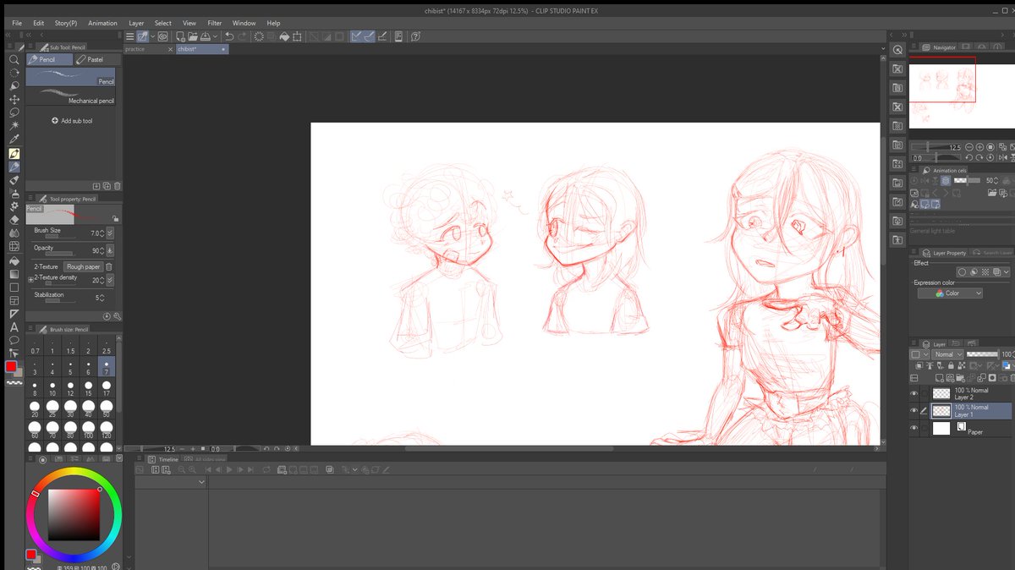Image resolution: width=1015 pixels, height=570 pixels.
Task: Click the Quick Access icon in right dock
Action: (897, 50)
